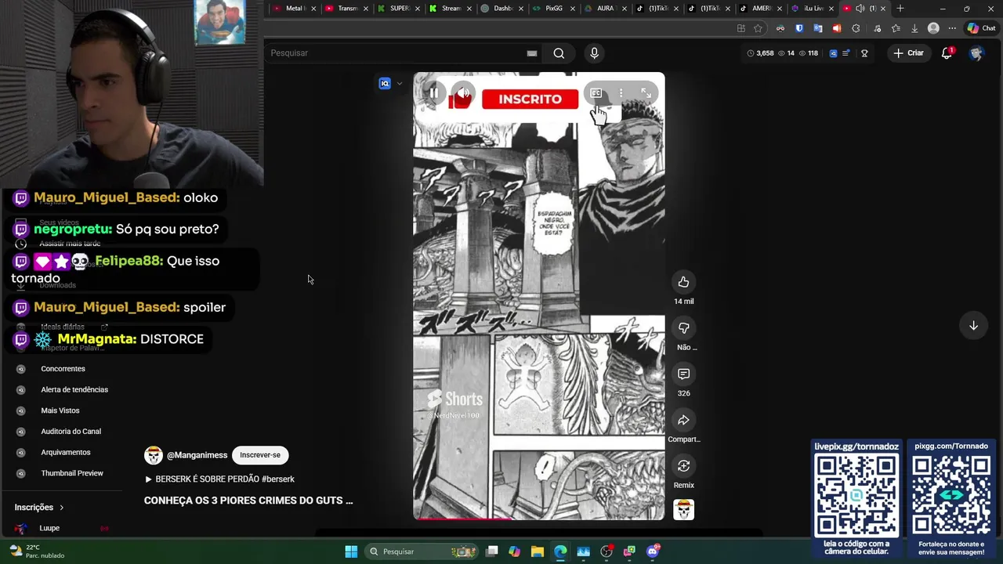Open the browser extensions puzzle icon
Viewport: 1003px width, 564px height.
(x=856, y=28)
